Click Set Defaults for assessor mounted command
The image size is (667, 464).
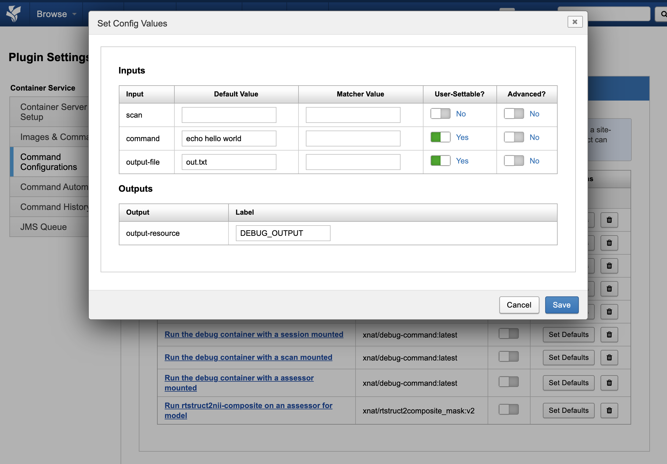568,383
